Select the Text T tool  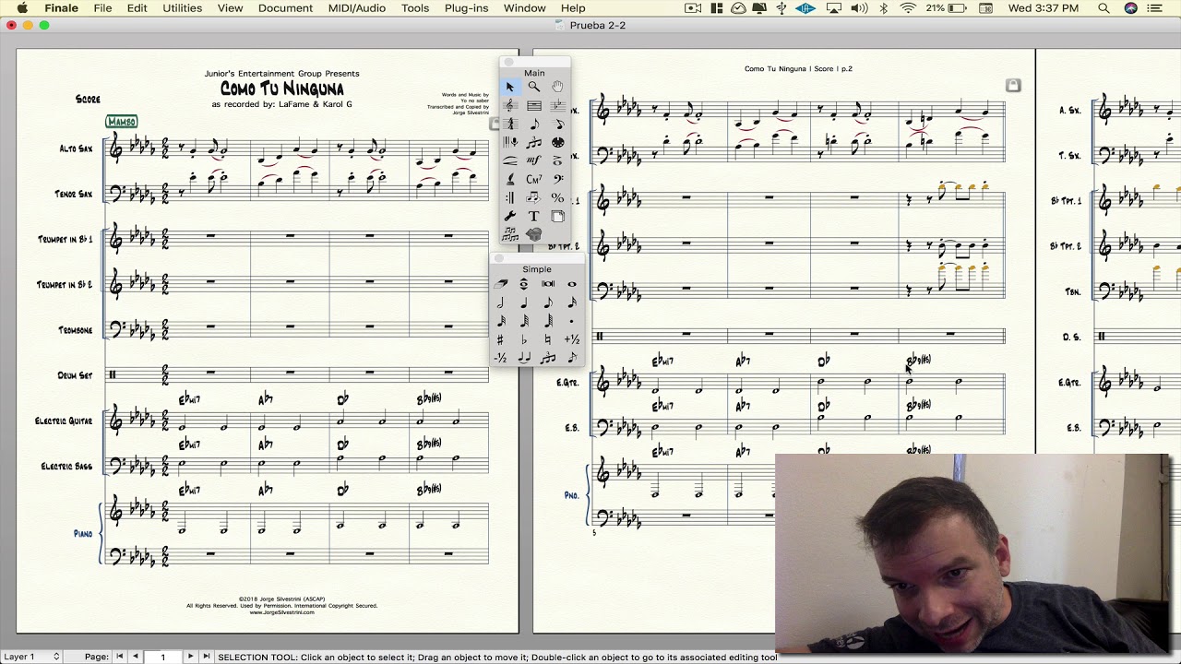[534, 216]
